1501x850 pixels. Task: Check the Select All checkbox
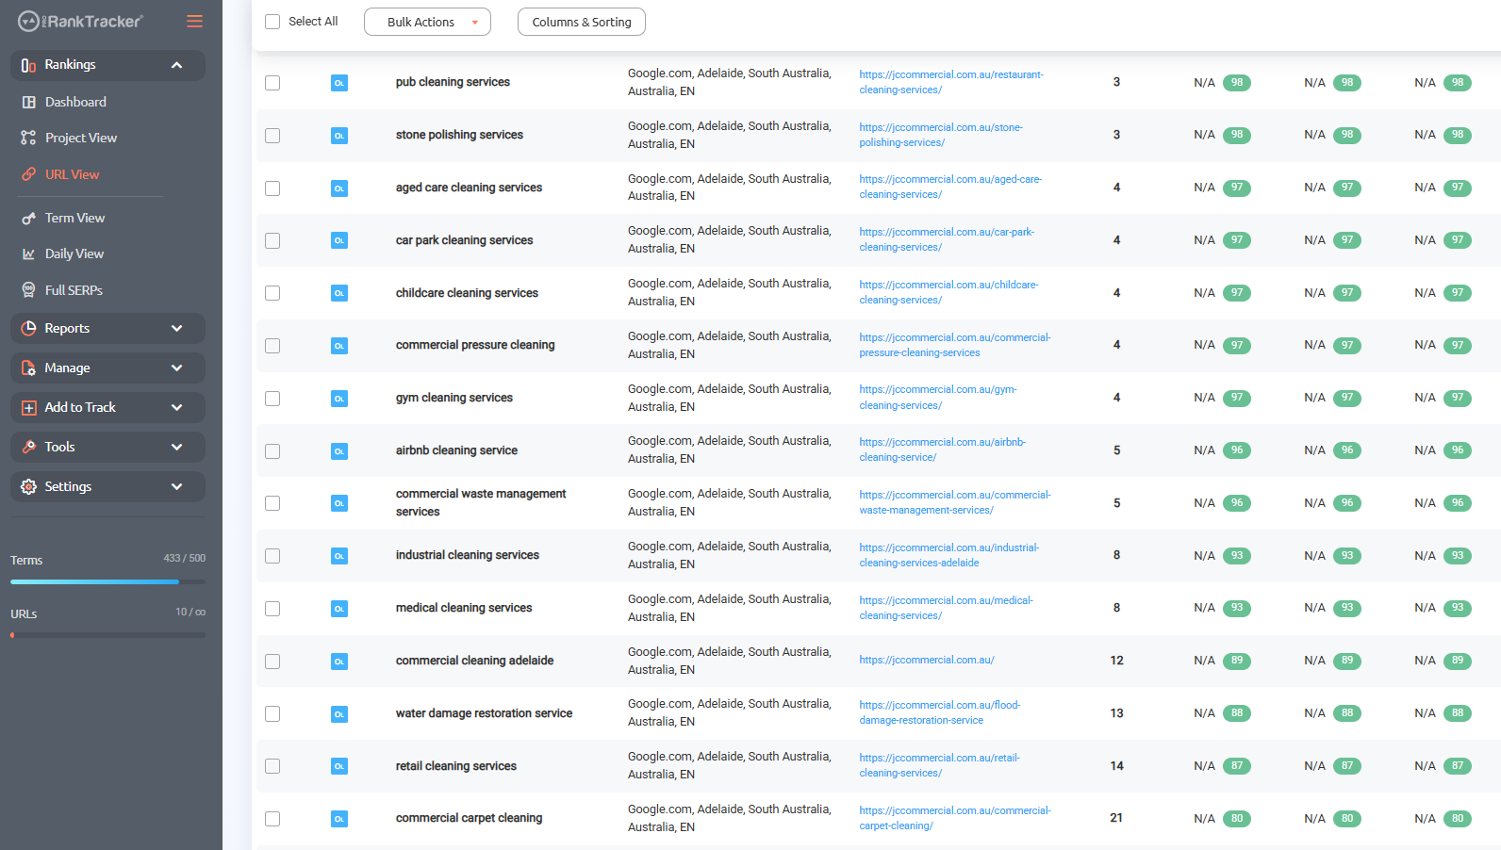pyautogui.click(x=272, y=22)
